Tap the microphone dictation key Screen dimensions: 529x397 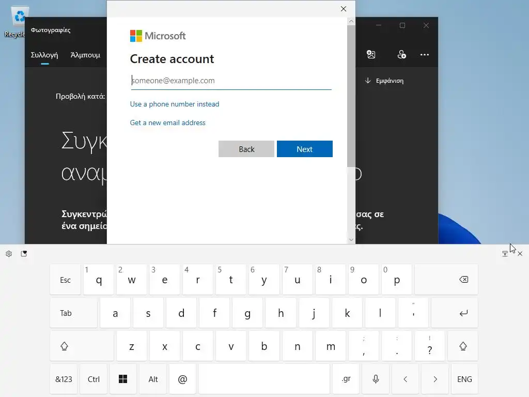376,379
